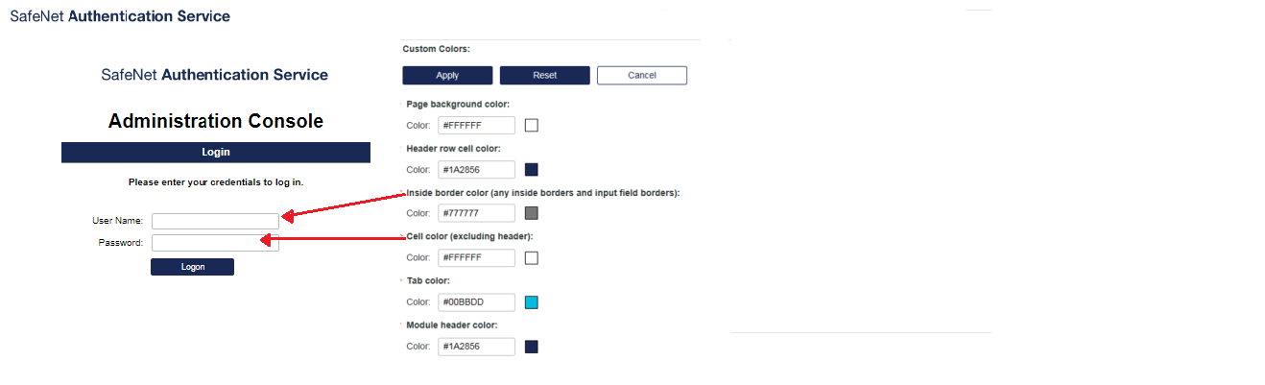Open header row cell color swatch
The width and height of the screenshot is (1265, 385).
pos(532,170)
